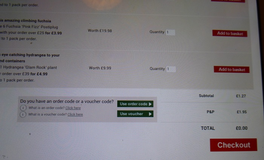This screenshot has width=264, height=160.
Task: Click the TOTAL amount £0.00
Action: click(242, 128)
